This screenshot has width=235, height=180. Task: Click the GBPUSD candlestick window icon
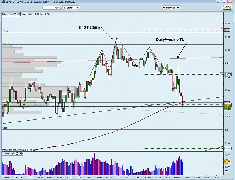[3, 2]
